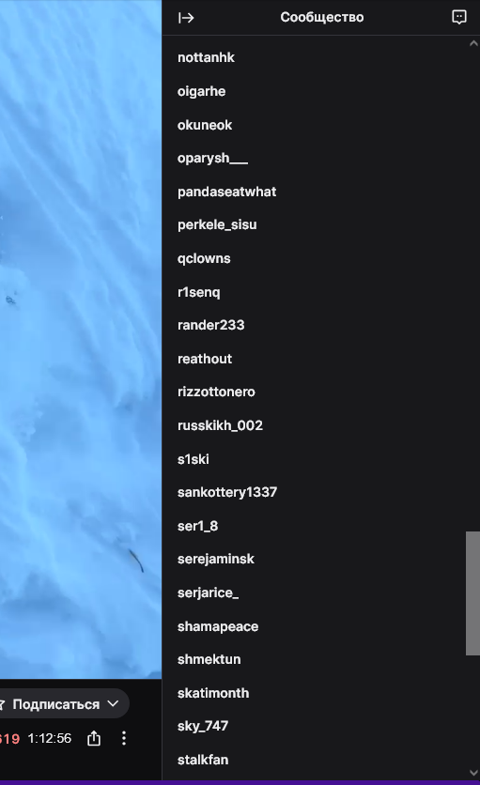Click user serejaminsk in community list
The width and height of the screenshot is (480, 785).
216,560
